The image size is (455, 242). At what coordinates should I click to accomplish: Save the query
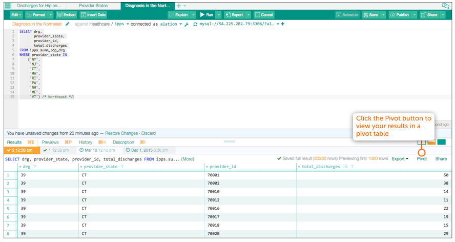click(371, 15)
